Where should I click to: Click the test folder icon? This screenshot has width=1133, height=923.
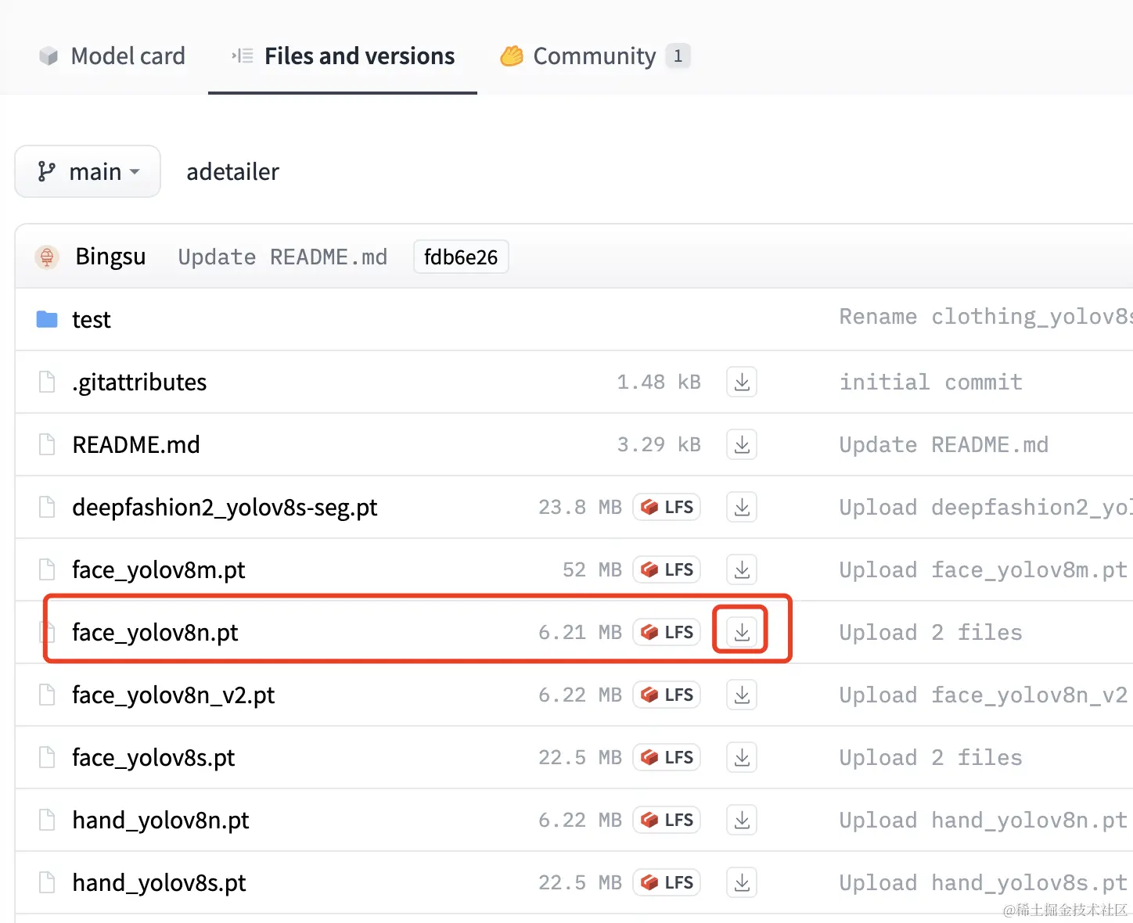[x=47, y=319]
